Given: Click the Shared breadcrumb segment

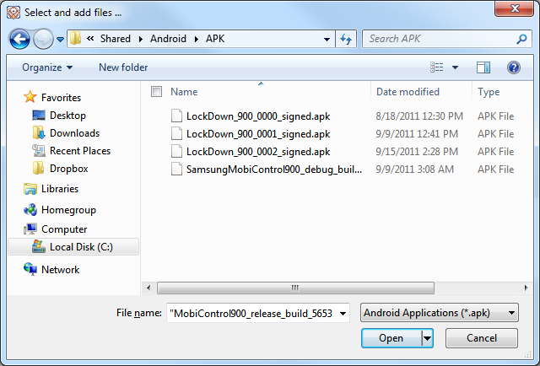Looking at the screenshot, I should (116, 39).
